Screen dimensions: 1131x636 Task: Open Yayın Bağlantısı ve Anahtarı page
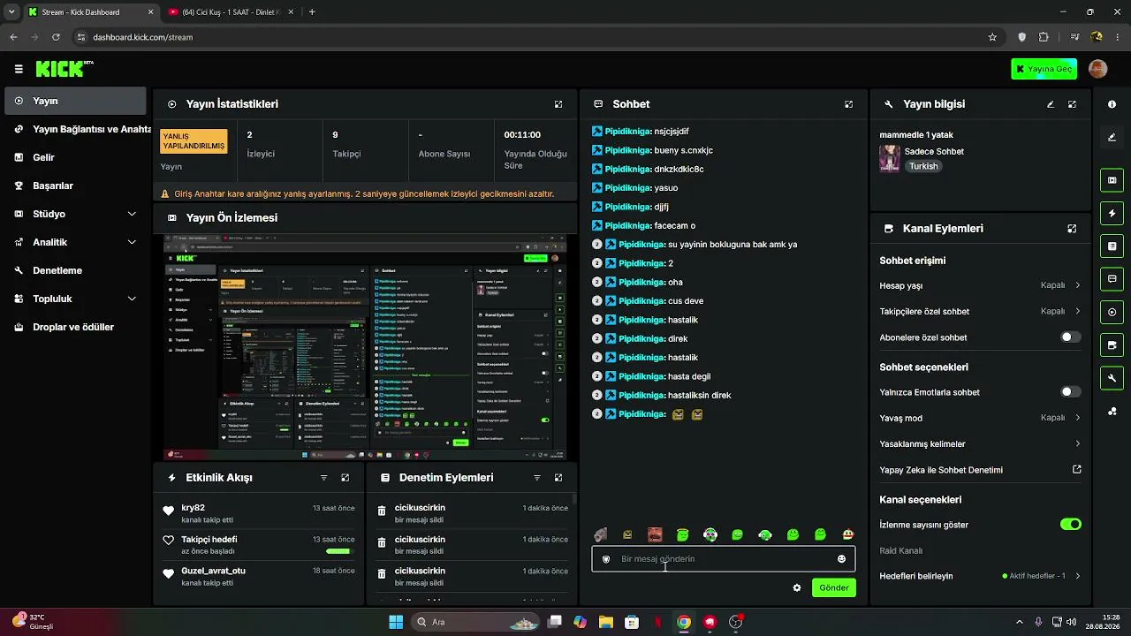74,129
